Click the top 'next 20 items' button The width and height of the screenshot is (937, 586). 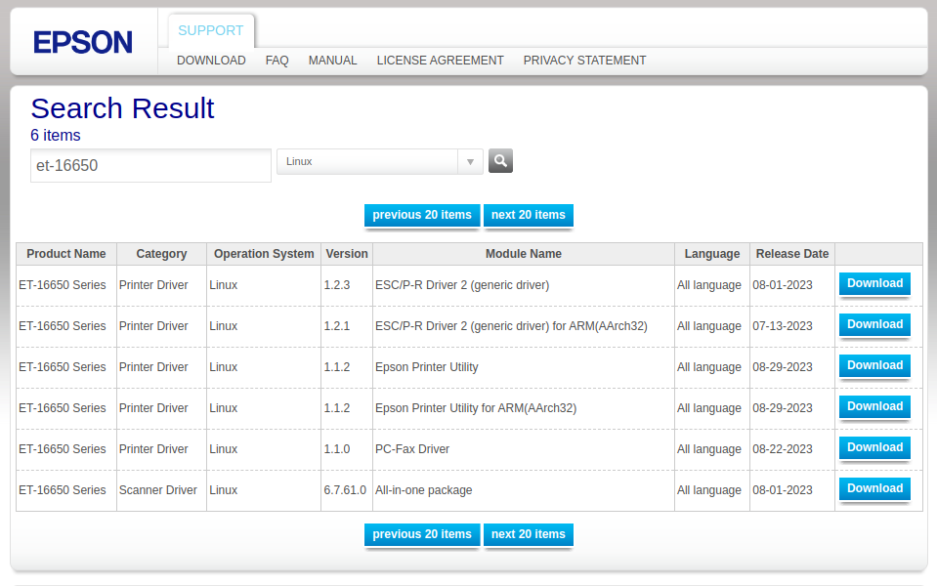[x=529, y=215]
